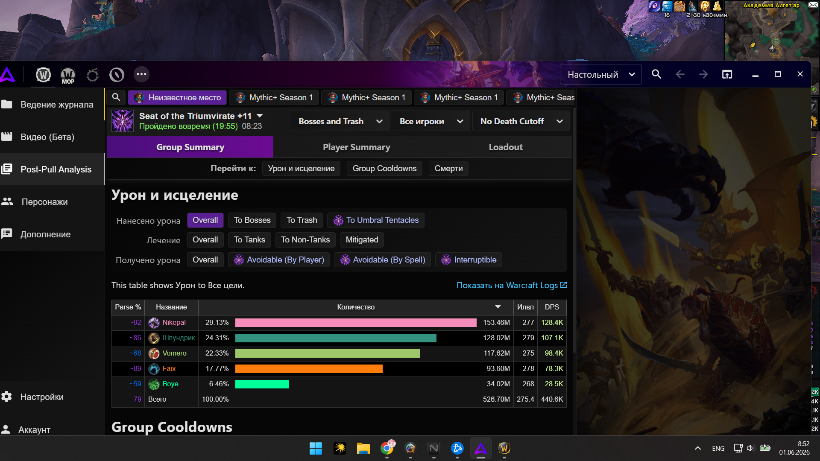820x461 pixels.
Task: Open Дополнение in sidebar
Action: [52, 234]
